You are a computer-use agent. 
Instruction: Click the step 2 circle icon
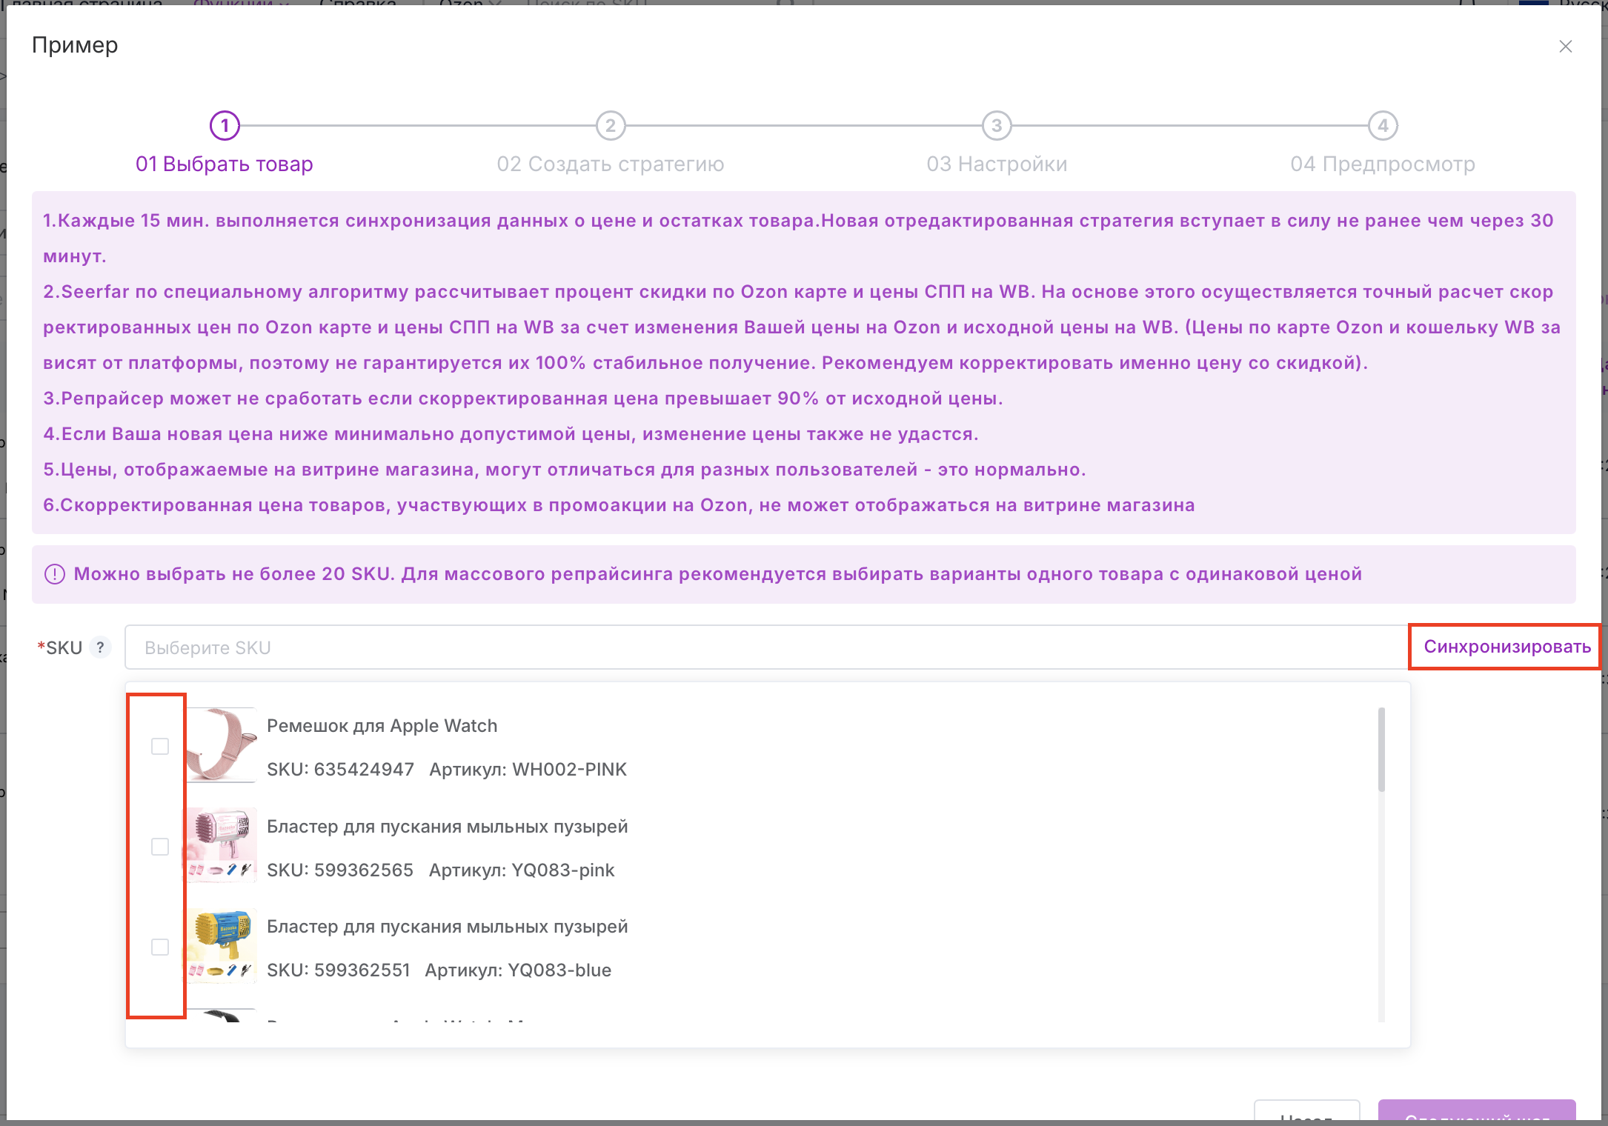[x=611, y=125]
